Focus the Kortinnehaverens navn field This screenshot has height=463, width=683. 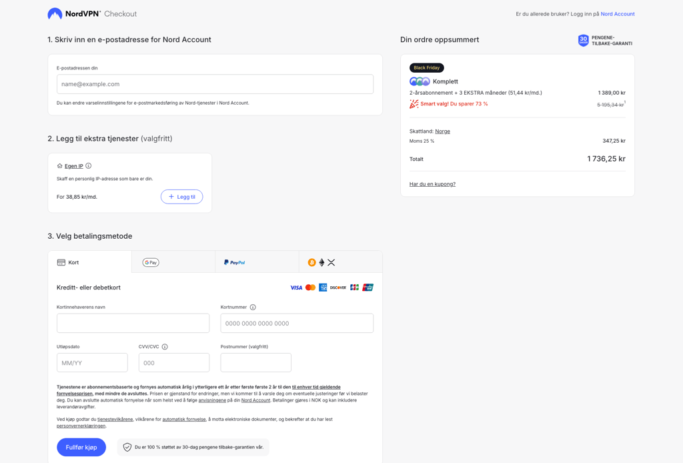tap(133, 323)
